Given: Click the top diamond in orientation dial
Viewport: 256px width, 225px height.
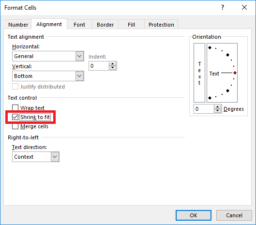Looking at the screenshot, I should click(x=210, y=48).
